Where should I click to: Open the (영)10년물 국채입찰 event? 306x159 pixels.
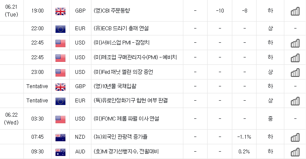pyautogui.click(x=115, y=86)
